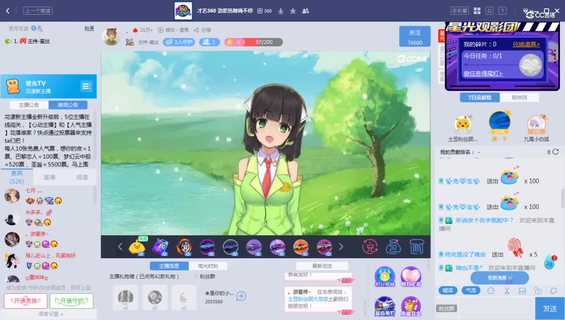This screenshot has width=565, height=320.
Task: Toggle the 粉丝团 tag beside chat input
Action: coord(446,308)
